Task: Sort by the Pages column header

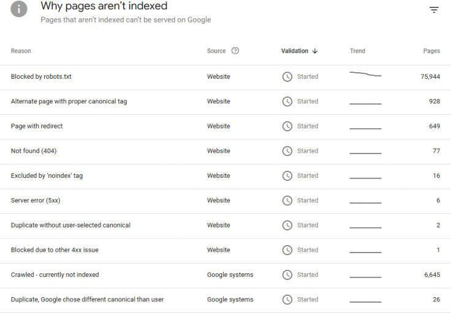Action: [431, 51]
